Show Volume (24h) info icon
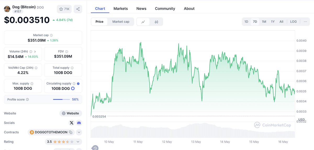Viewport: 314px width, 150px height. (x=31, y=51)
